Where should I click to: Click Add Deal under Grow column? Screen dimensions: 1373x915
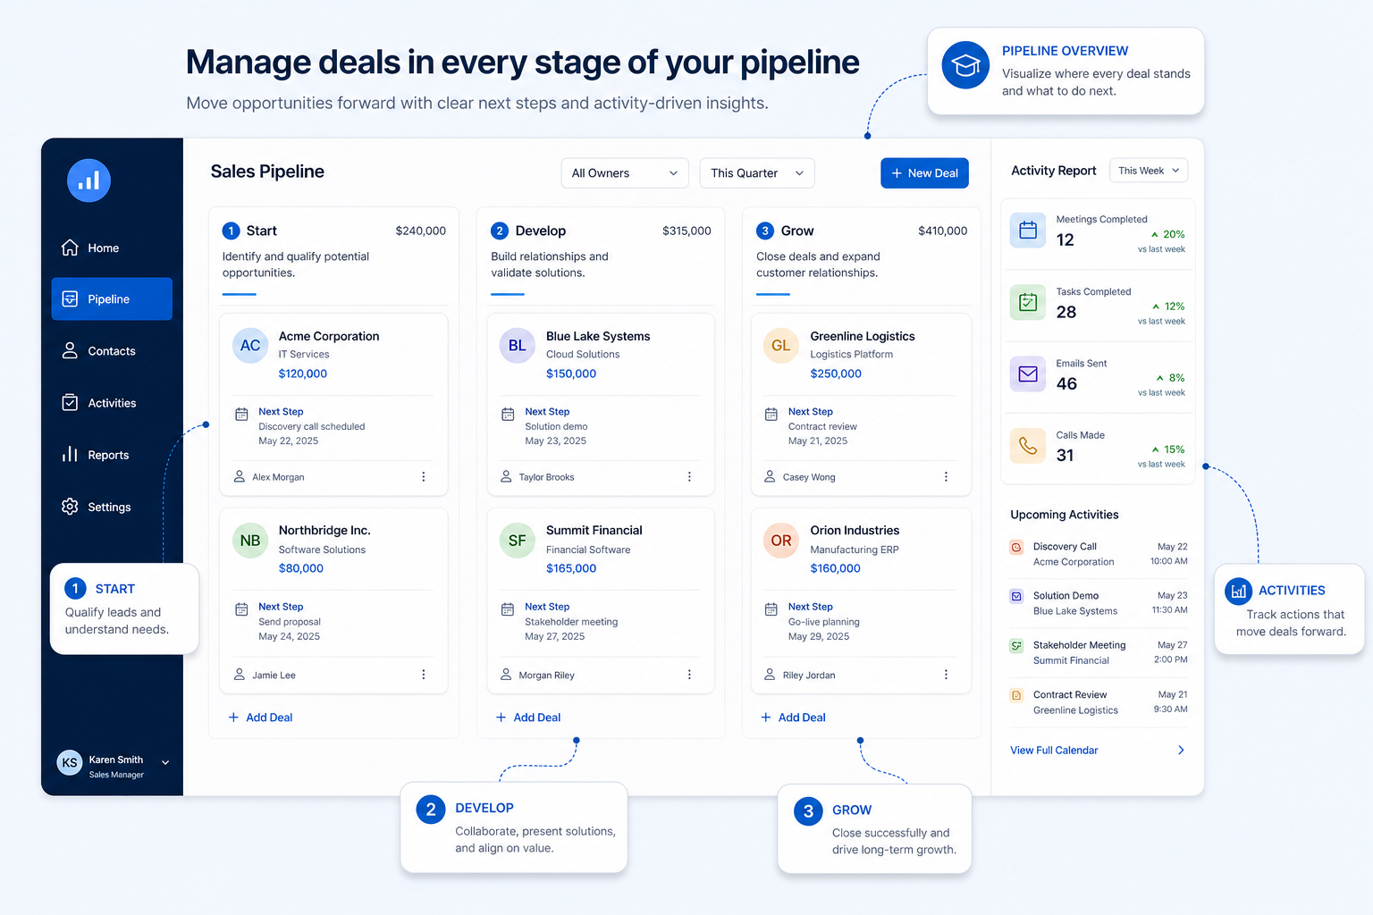(793, 718)
